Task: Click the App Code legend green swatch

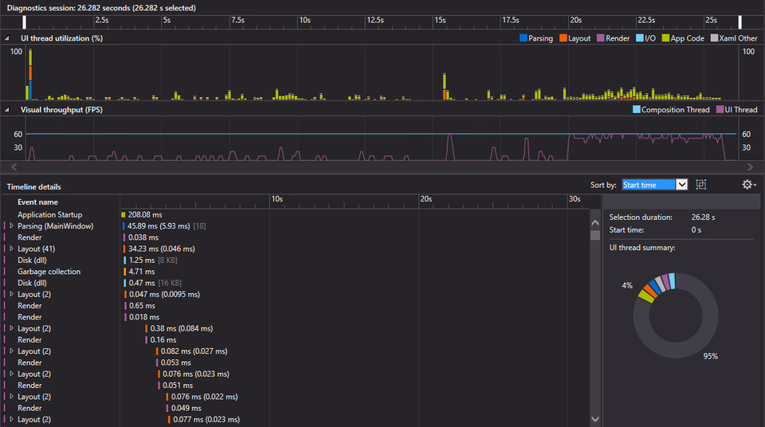Action: pos(665,38)
